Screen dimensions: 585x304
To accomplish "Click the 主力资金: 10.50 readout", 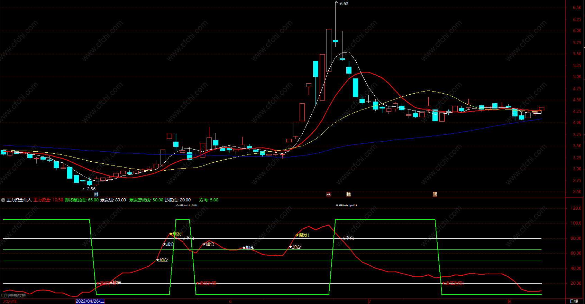I will 48,200.
